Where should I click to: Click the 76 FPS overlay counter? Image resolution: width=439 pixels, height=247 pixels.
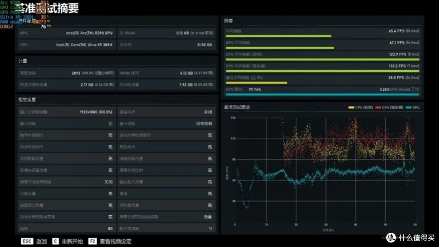(46, 26)
